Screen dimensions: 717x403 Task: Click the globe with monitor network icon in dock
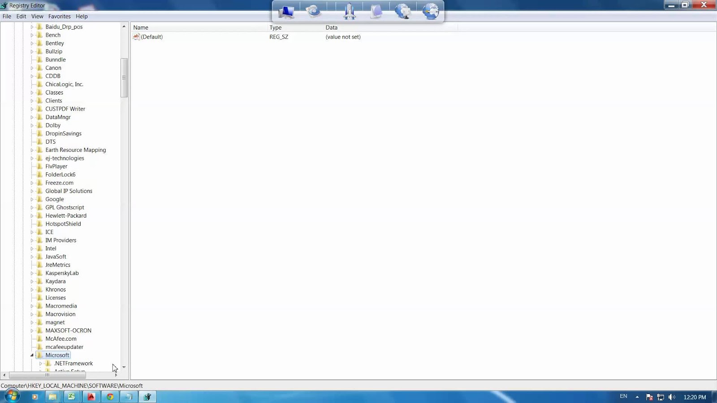pyautogui.click(x=403, y=11)
